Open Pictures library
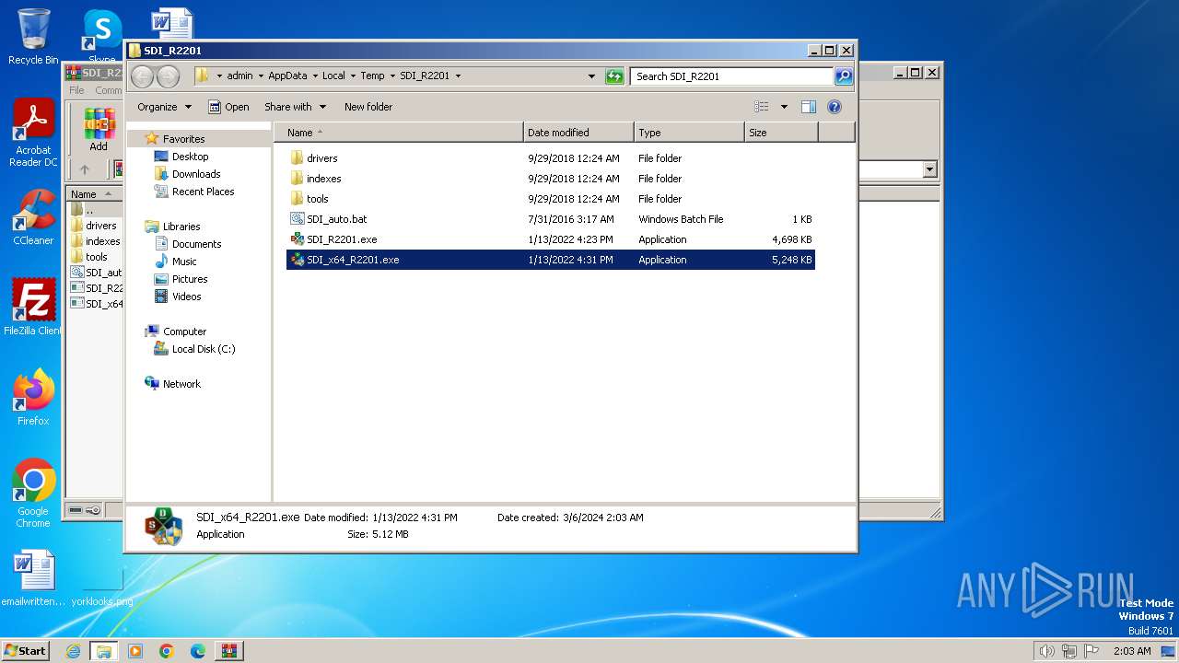The image size is (1179, 663). coord(181,279)
